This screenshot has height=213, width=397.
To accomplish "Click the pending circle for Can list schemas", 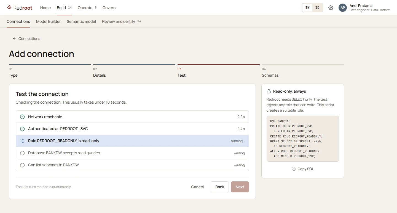I will (22, 165).
